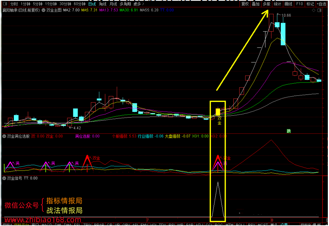329x226 pixels.
Task: Switch to the 60分钟 period tab
Action: coord(79,4)
